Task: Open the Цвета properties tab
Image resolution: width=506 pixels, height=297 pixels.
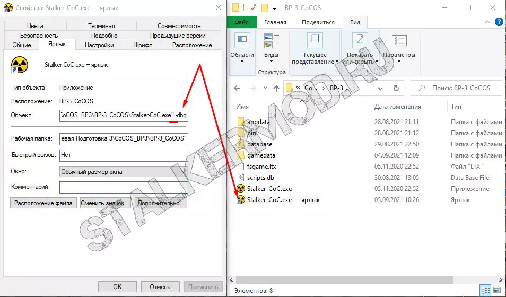Action: pyautogui.click(x=35, y=26)
